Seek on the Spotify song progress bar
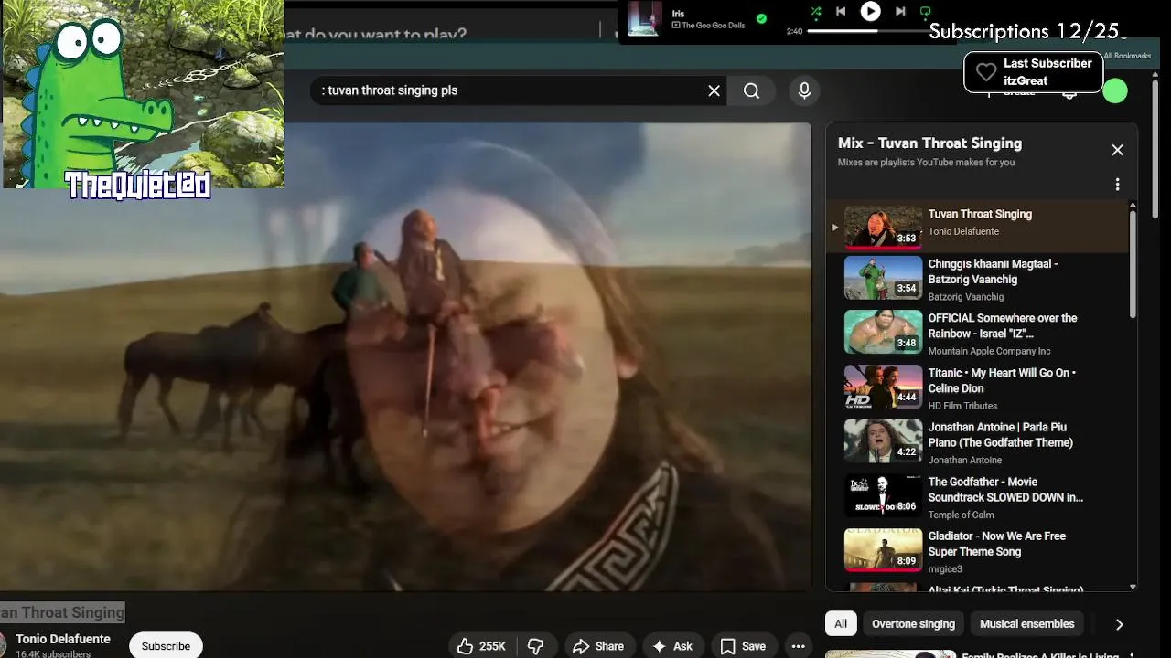 click(x=869, y=31)
